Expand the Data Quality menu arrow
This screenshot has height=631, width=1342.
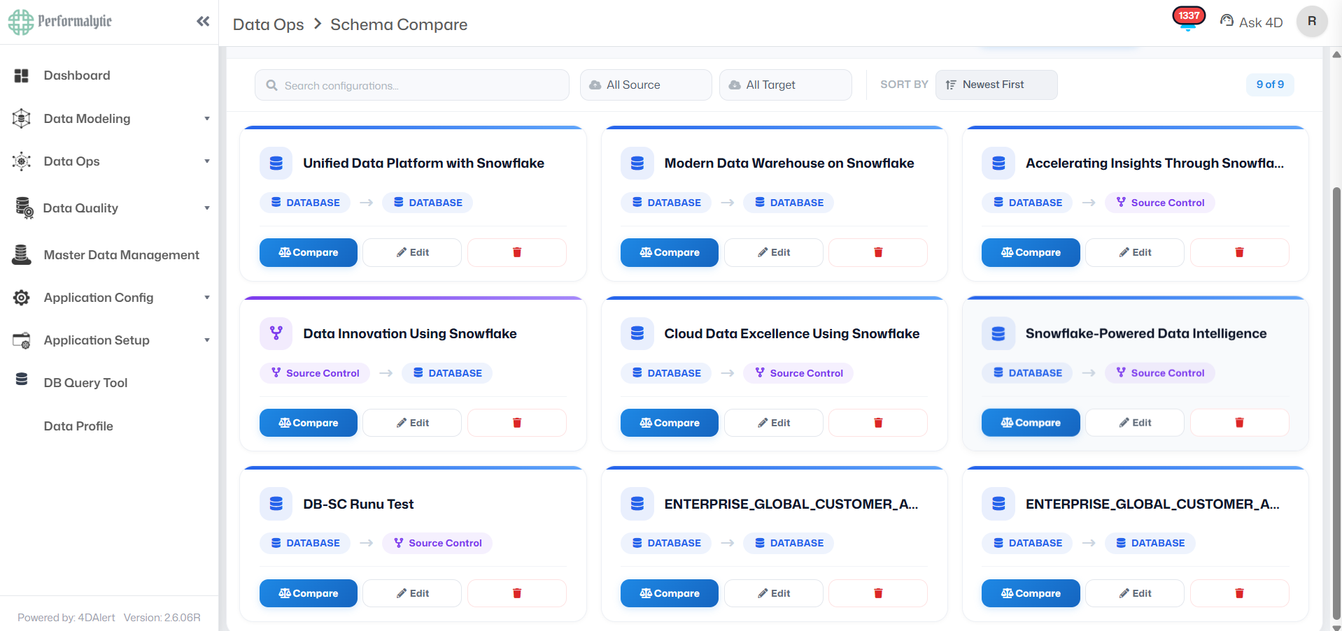pos(206,208)
